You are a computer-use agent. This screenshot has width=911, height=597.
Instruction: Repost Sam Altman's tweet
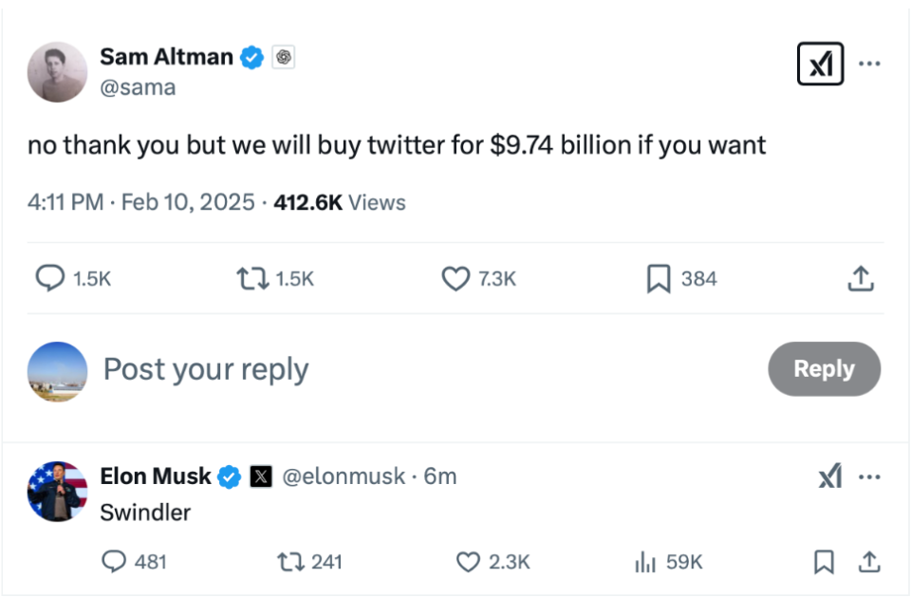pyautogui.click(x=252, y=278)
